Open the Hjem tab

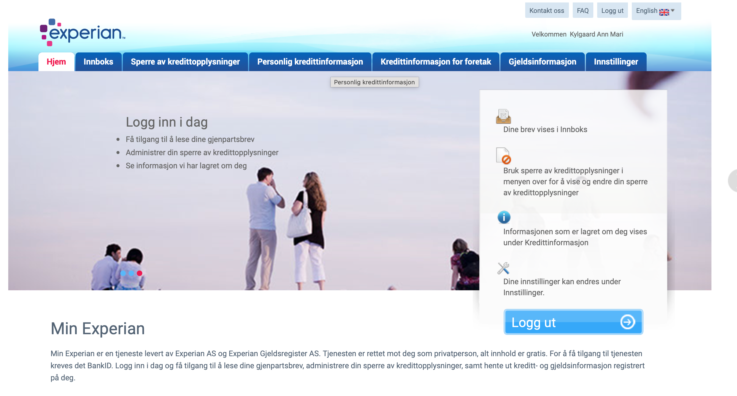click(x=56, y=62)
